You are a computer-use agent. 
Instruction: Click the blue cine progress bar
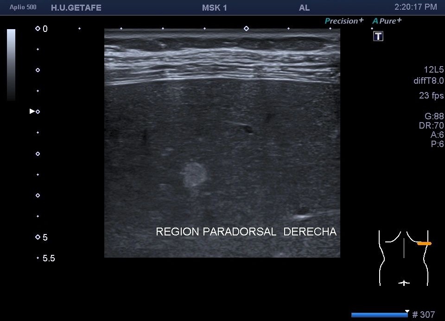coord(379,315)
